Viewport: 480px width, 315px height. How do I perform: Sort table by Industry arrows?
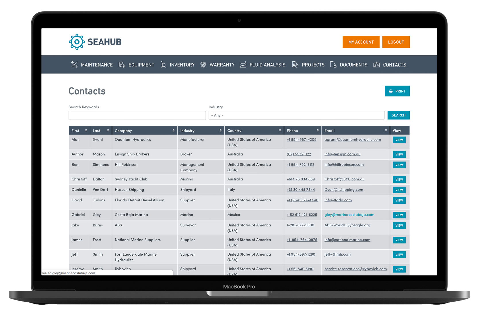pyautogui.click(x=220, y=130)
